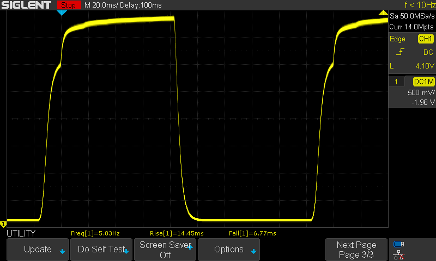Click the trigger DC coupling label
The width and height of the screenshot is (436, 261).
428,52
